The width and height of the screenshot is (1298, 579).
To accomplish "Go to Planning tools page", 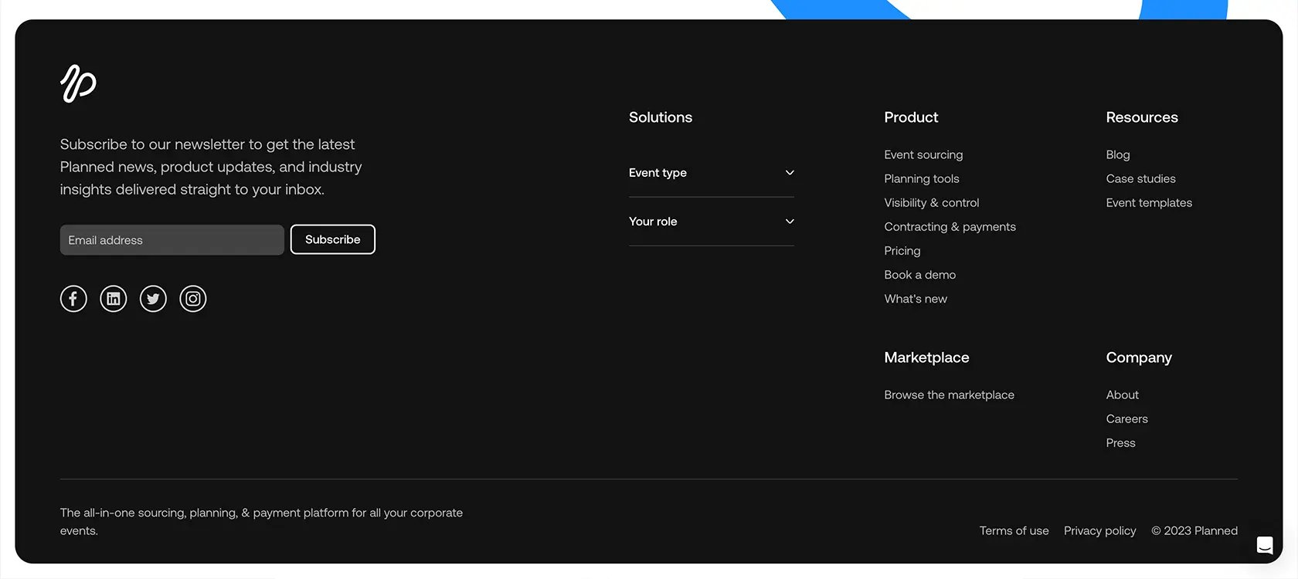I will tap(922, 178).
